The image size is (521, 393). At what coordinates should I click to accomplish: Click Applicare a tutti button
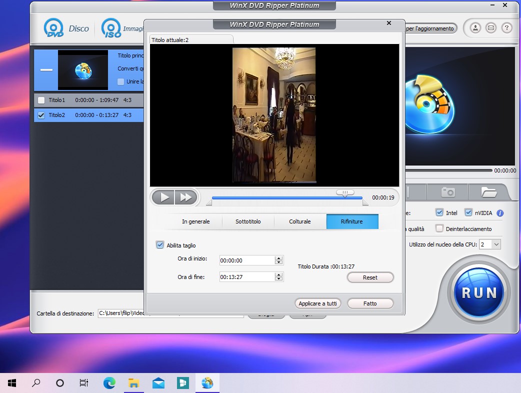(x=317, y=303)
